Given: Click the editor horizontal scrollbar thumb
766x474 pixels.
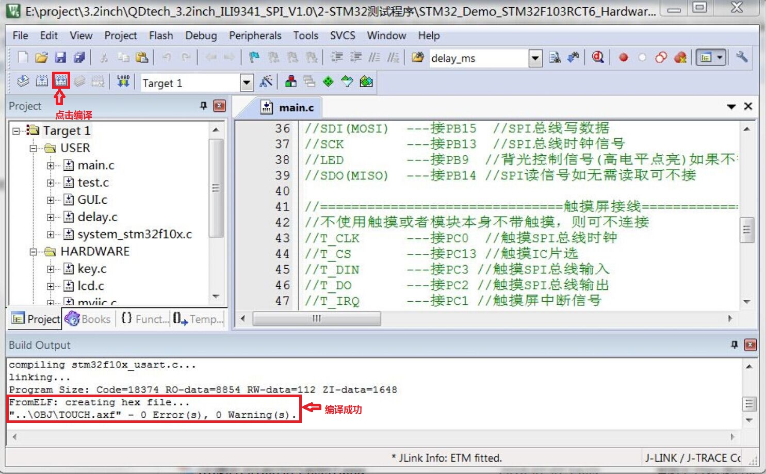Looking at the screenshot, I should pos(317,319).
